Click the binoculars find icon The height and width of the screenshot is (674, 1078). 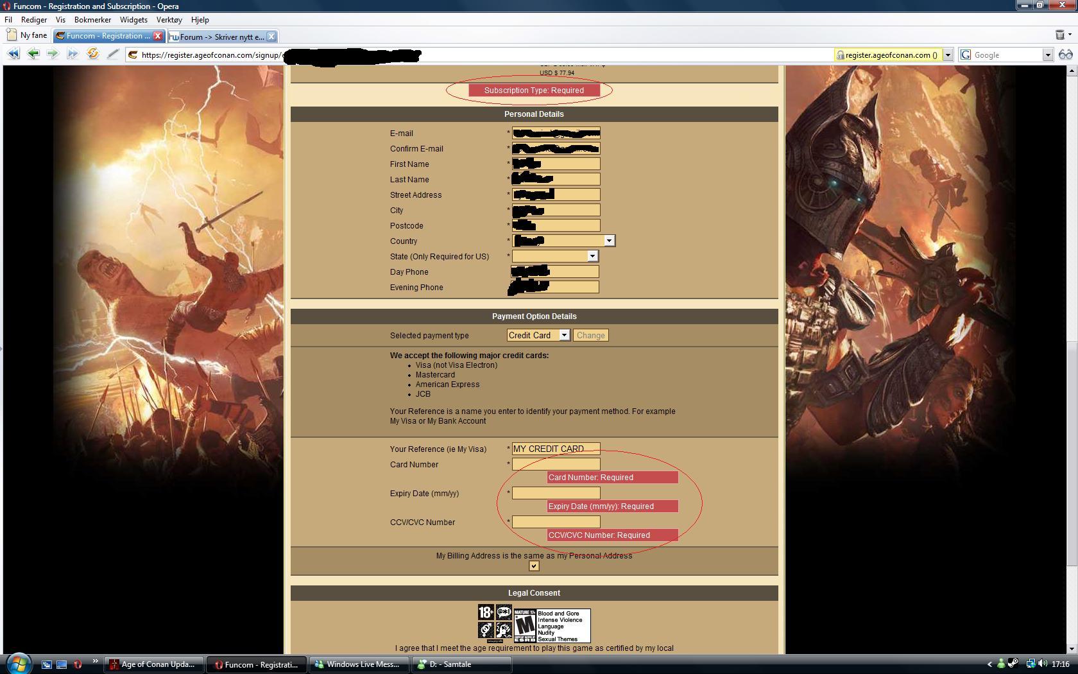coord(1065,55)
